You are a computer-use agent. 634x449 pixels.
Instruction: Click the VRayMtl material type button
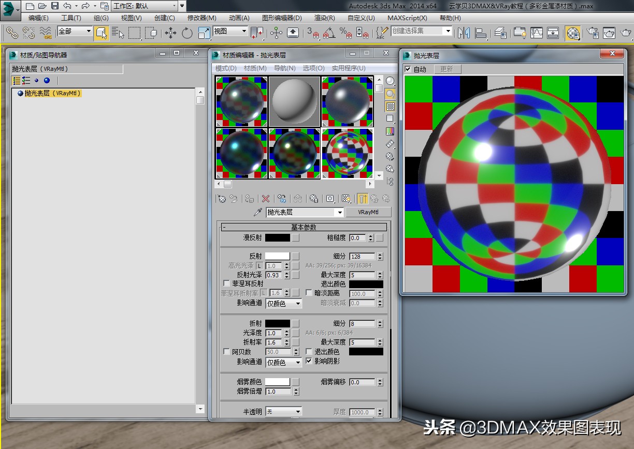pyautogui.click(x=368, y=212)
